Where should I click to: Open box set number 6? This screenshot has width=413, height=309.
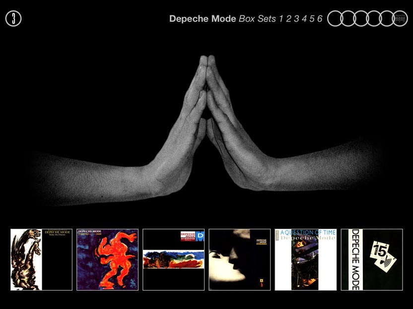pyautogui.click(x=320, y=19)
